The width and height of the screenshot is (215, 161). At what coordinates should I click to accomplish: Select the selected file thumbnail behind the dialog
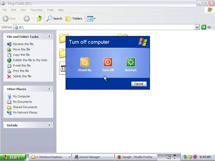[62, 68]
